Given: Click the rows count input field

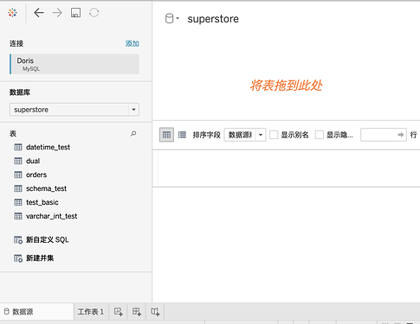Looking at the screenshot, I should point(384,135).
